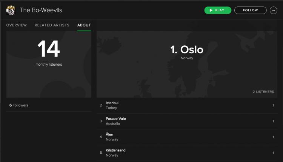Click the listener count in Istanbul row

(x=273, y=105)
